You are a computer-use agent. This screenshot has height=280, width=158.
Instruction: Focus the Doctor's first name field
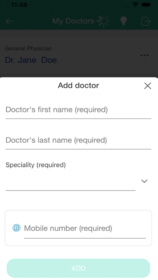pos(78,110)
